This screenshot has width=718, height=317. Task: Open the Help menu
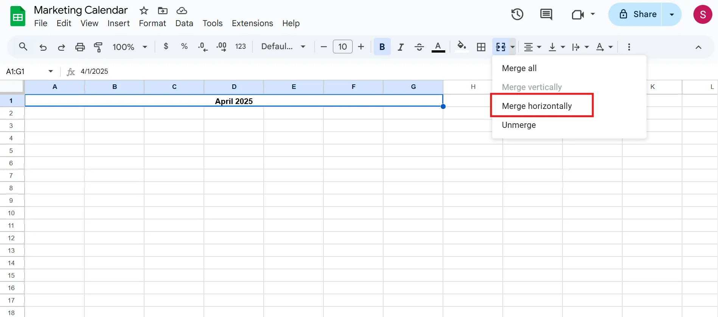point(291,23)
